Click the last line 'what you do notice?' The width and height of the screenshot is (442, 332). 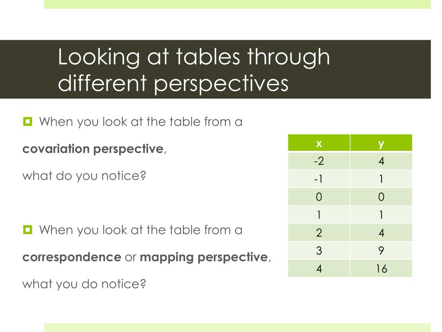84,284
